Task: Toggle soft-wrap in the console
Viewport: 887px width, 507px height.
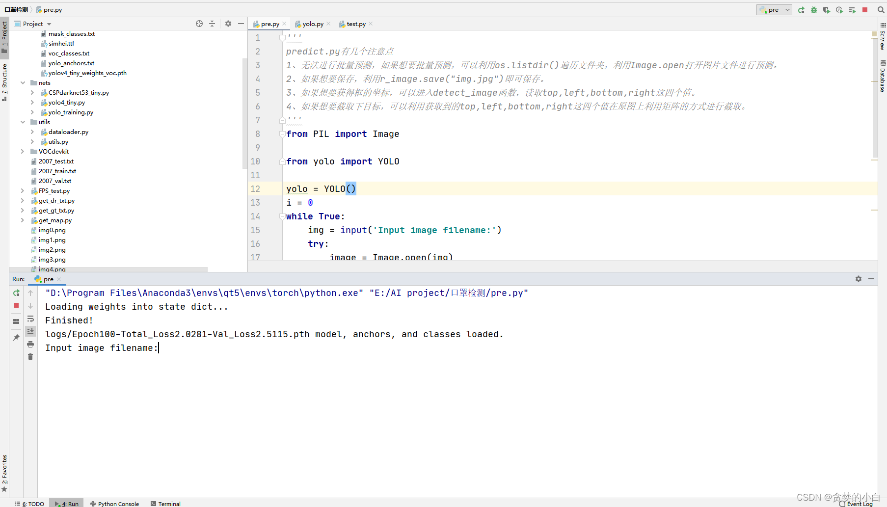Action: coord(30,319)
